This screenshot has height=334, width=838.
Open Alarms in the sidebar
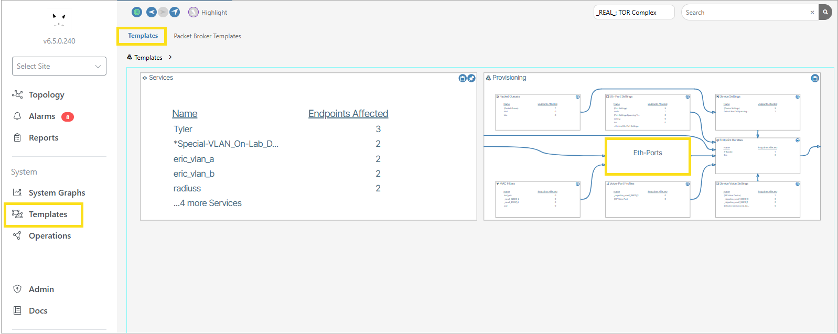tap(42, 116)
